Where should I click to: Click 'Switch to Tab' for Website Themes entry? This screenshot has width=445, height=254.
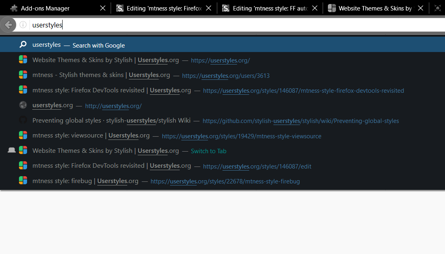pyautogui.click(x=209, y=151)
